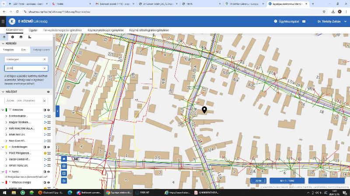The height and width of the screenshot is (196, 350).
Task: Expand the OPUS TIGÁZ Zrt. entry
Action: pos(6,166)
